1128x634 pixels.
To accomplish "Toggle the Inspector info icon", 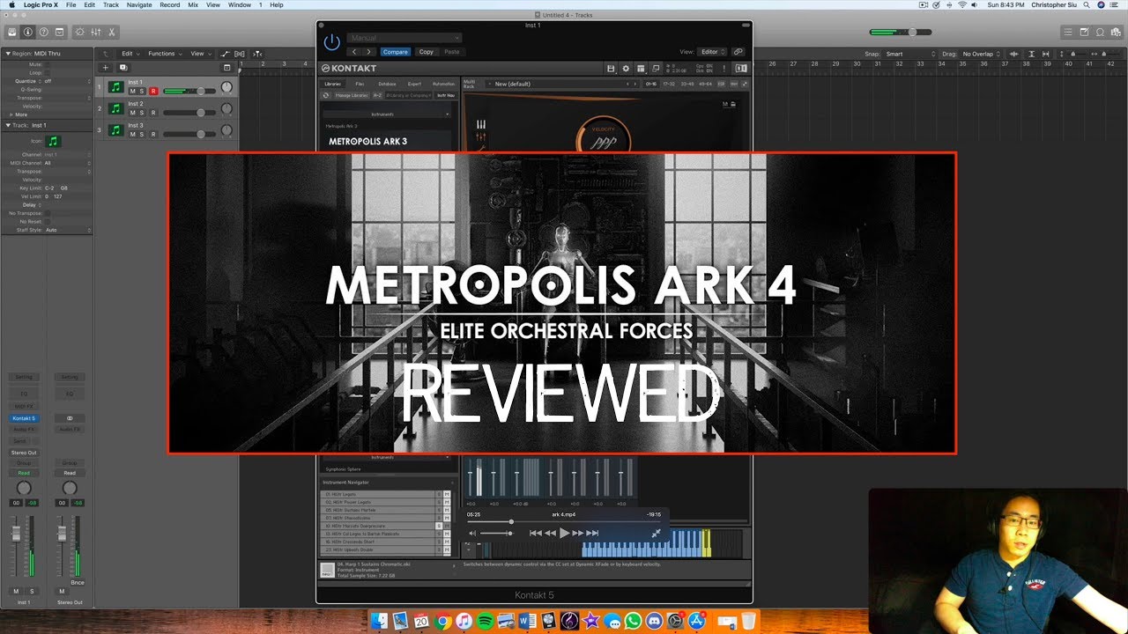I will [28, 32].
